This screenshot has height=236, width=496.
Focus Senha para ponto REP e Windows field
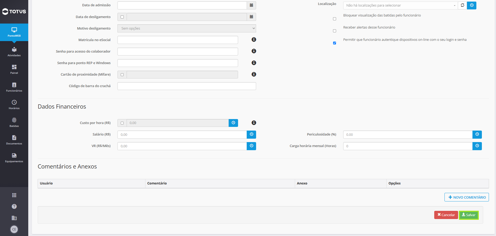178,63
